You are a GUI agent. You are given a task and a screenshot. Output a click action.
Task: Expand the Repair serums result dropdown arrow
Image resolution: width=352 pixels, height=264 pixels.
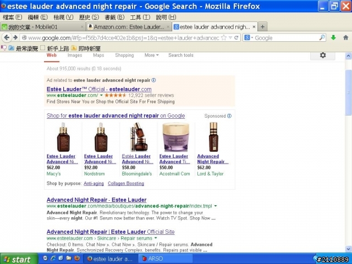[x=156, y=238]
